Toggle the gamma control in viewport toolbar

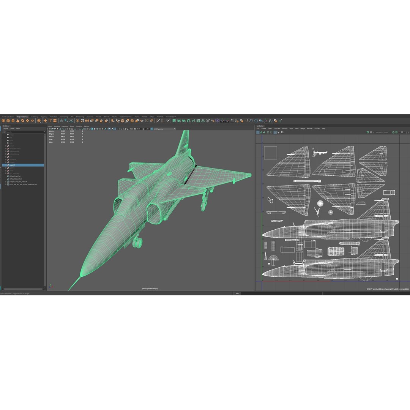click(143, 129)
